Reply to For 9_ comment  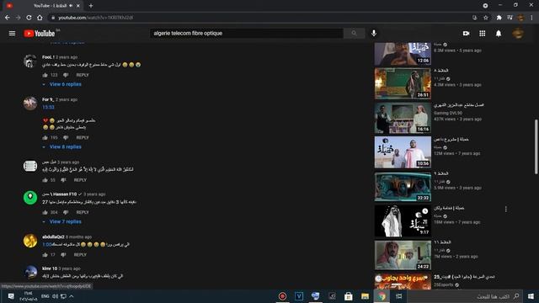click(83, 138)
